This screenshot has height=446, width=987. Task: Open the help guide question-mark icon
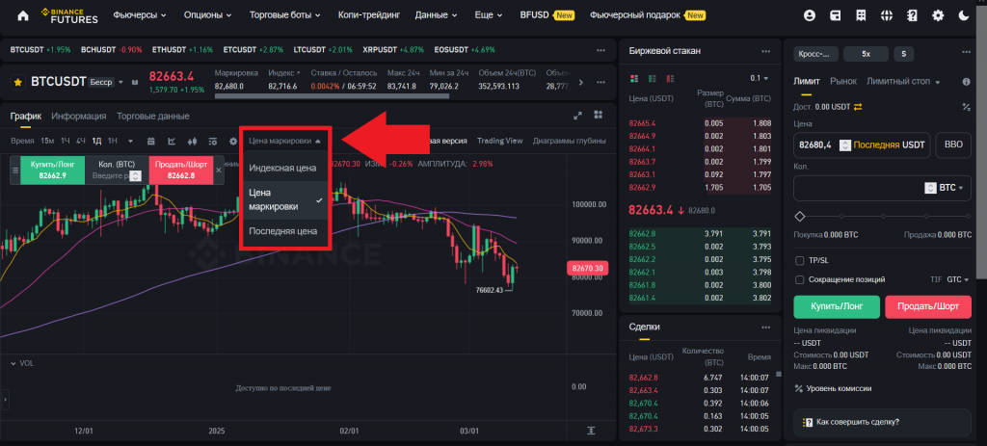click(x=913, y=15)
